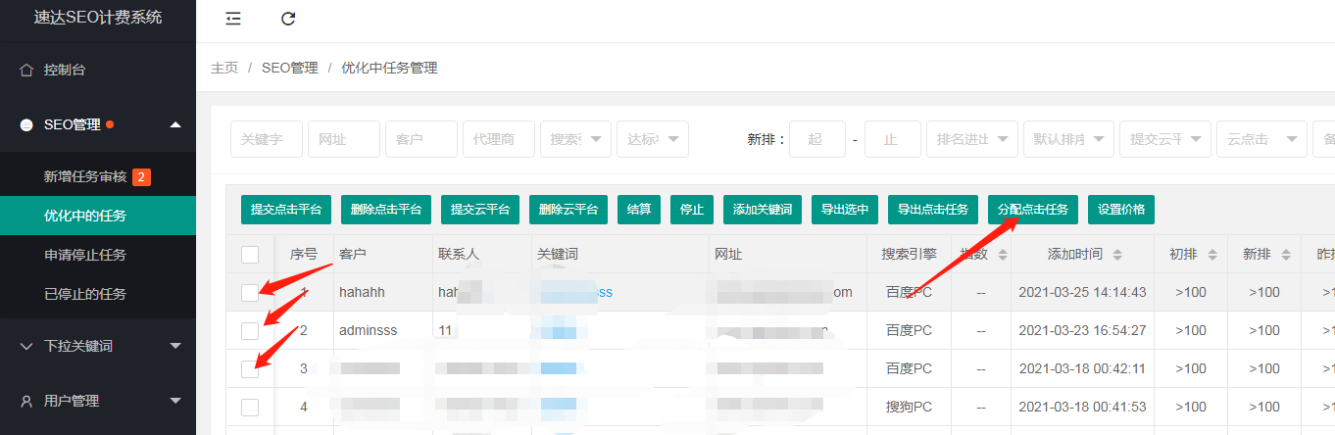Click the sort arrows on 初排 column
Image resolution: width=1335 pixels, height=435 pixels.
point(1212,255)
